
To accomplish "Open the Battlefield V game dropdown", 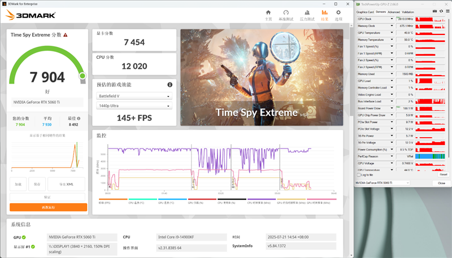I will coord(134,96).
